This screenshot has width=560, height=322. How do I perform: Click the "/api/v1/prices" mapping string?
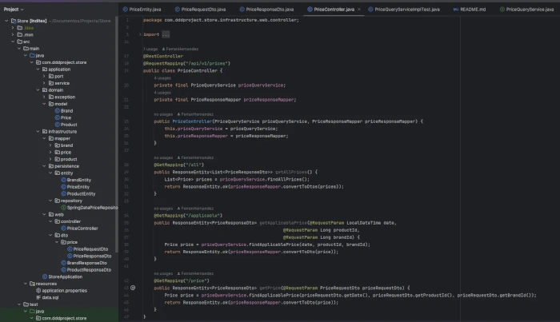[209, 63]
